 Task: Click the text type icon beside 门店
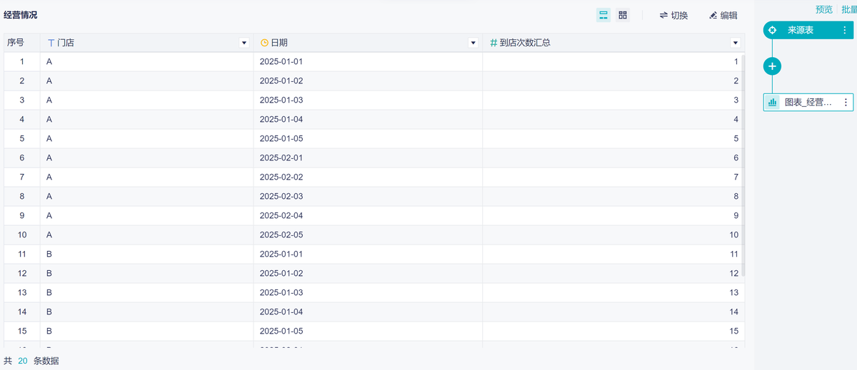pos(51,43)
